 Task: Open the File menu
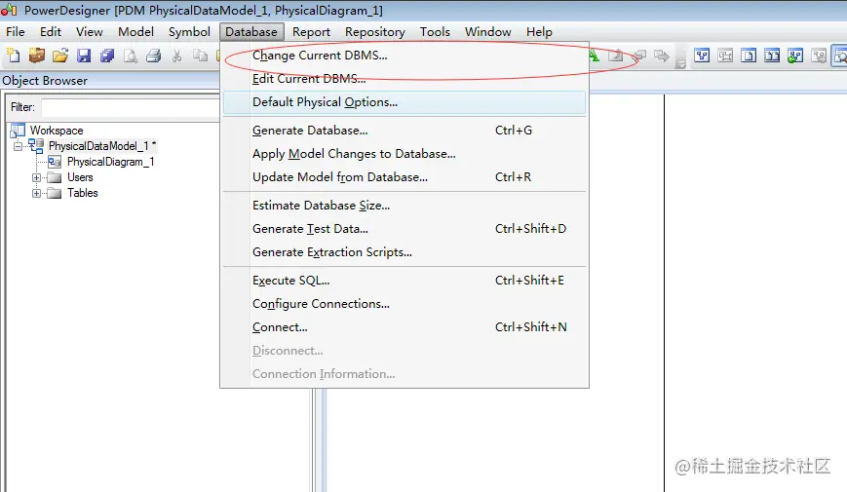[16, 32]
